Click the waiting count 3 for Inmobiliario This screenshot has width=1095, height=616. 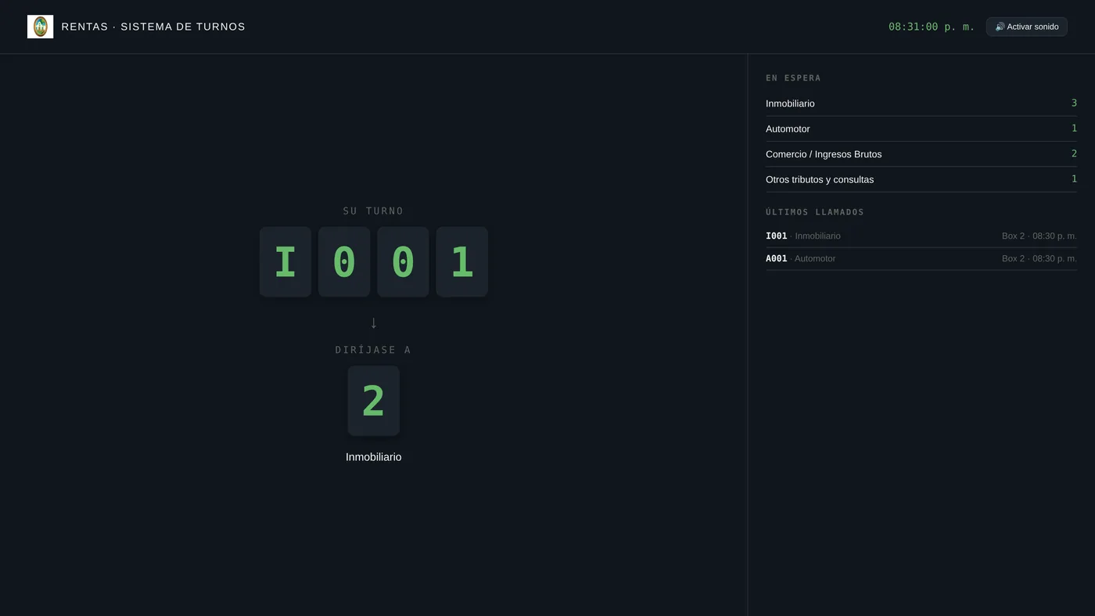click(x=1074, y=103)
